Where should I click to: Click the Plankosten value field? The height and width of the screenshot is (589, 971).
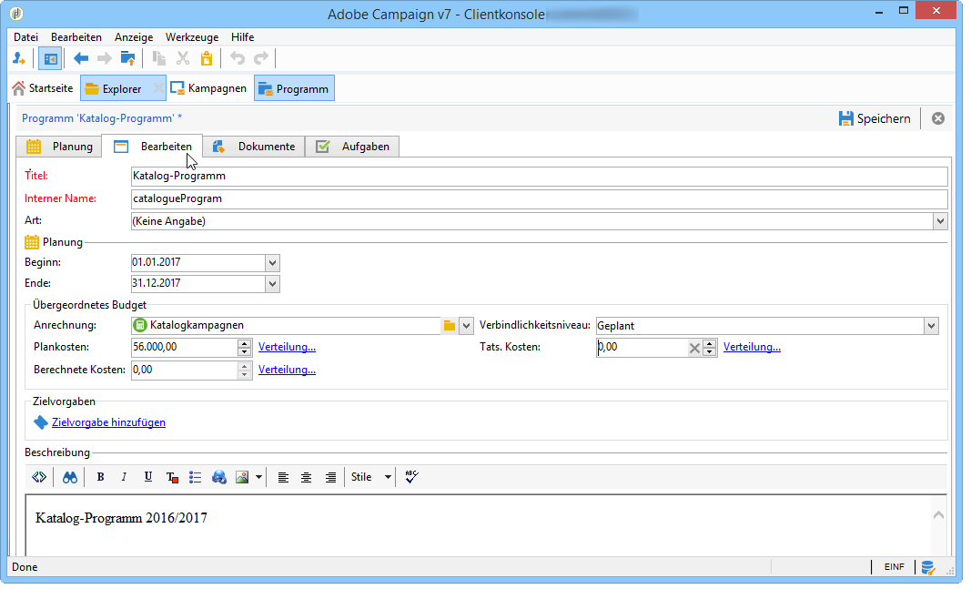click(x=184, y=348)
